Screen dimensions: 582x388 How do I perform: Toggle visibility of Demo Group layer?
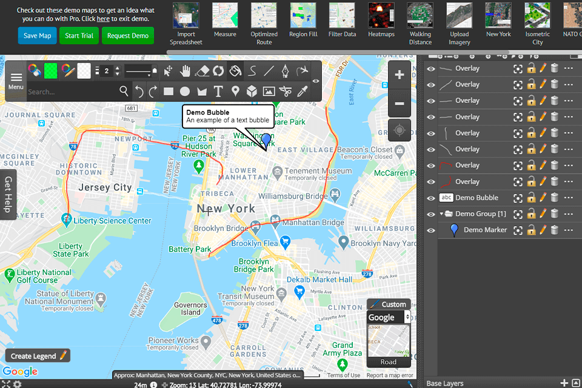[x=430, y=214]
